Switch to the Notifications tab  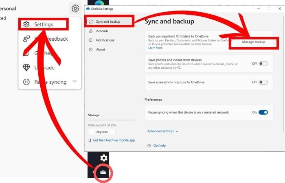tap(110, 40)
